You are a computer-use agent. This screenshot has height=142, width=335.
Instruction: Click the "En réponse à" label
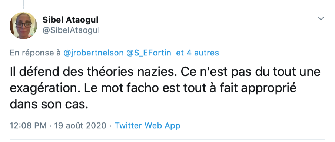[35, 53]
